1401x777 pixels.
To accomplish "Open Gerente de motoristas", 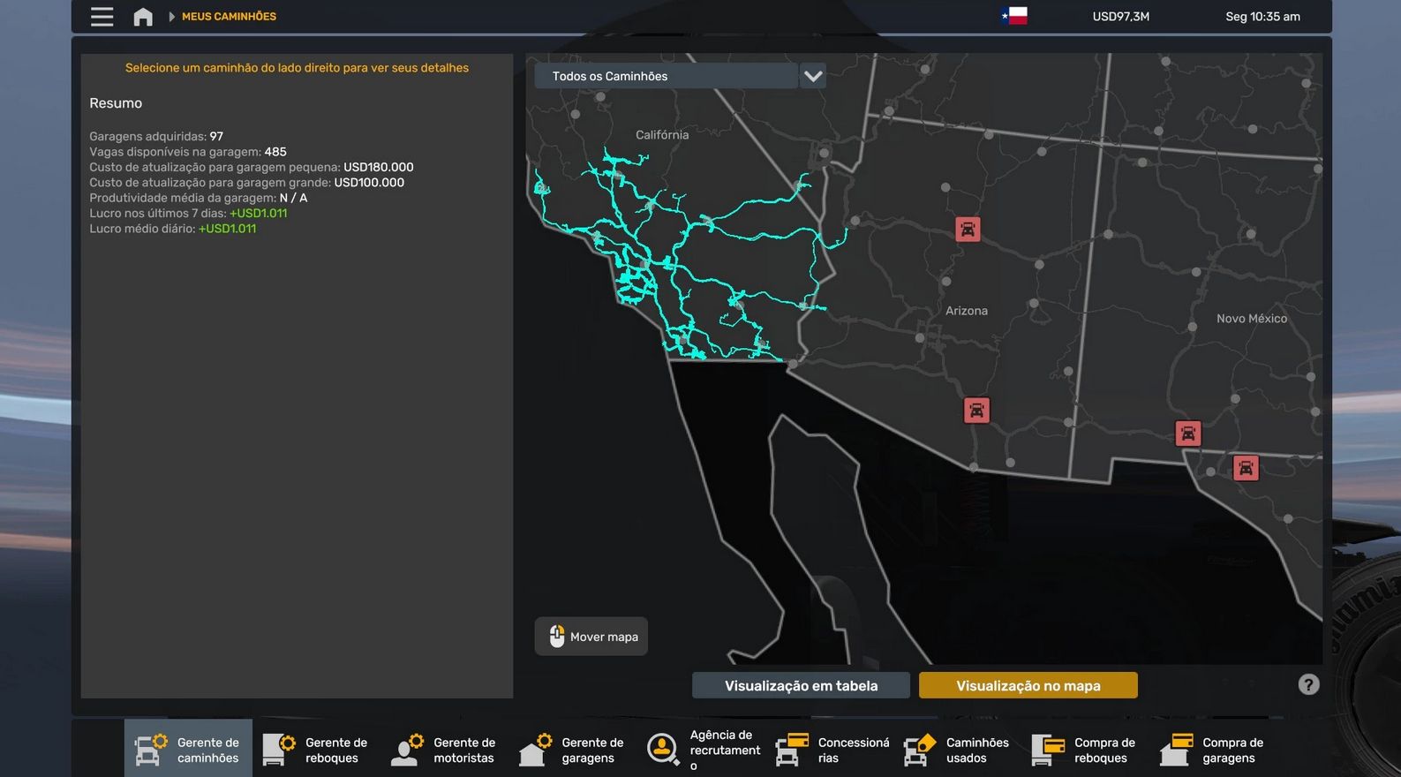I will tap(444, 750).
